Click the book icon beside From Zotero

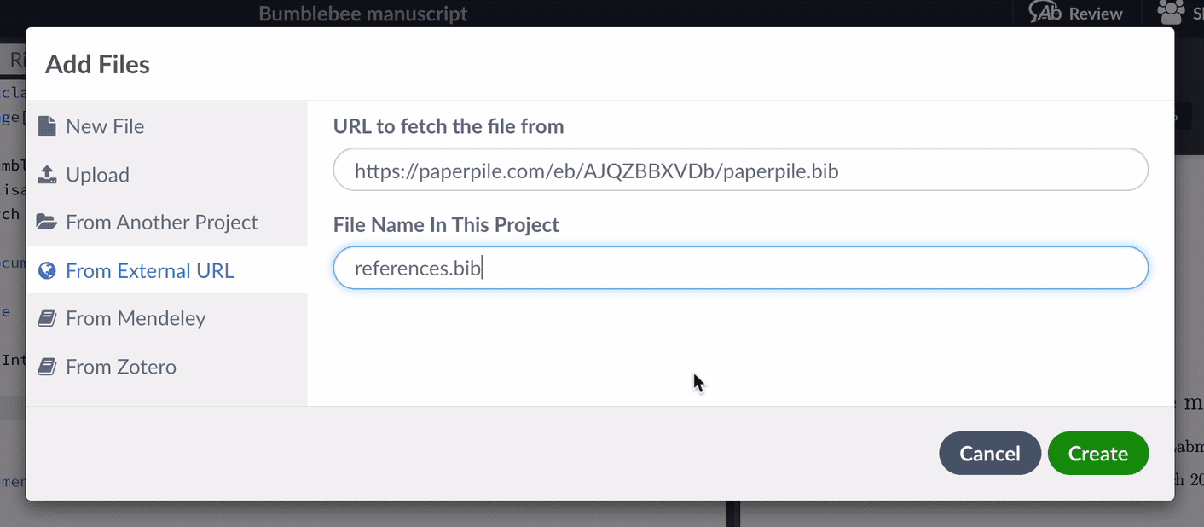(x=47, y=368)
